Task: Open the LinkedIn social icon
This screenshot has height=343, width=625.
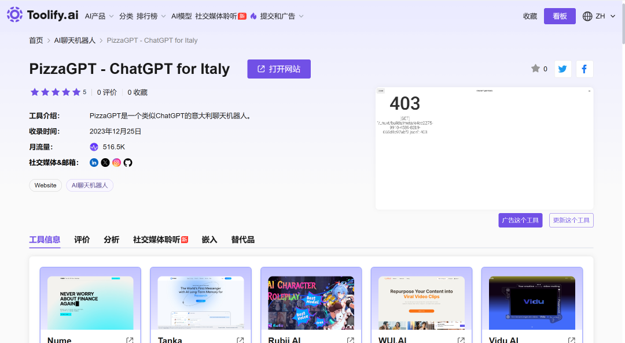Action: (94, 162)
